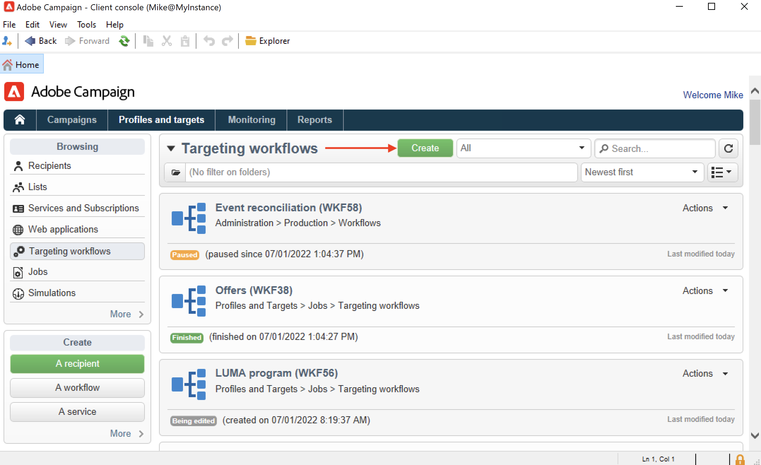
Task: Expand Actions menu for Offers (WKF38)
Action: pyautogui.click(x=705, y=291)
